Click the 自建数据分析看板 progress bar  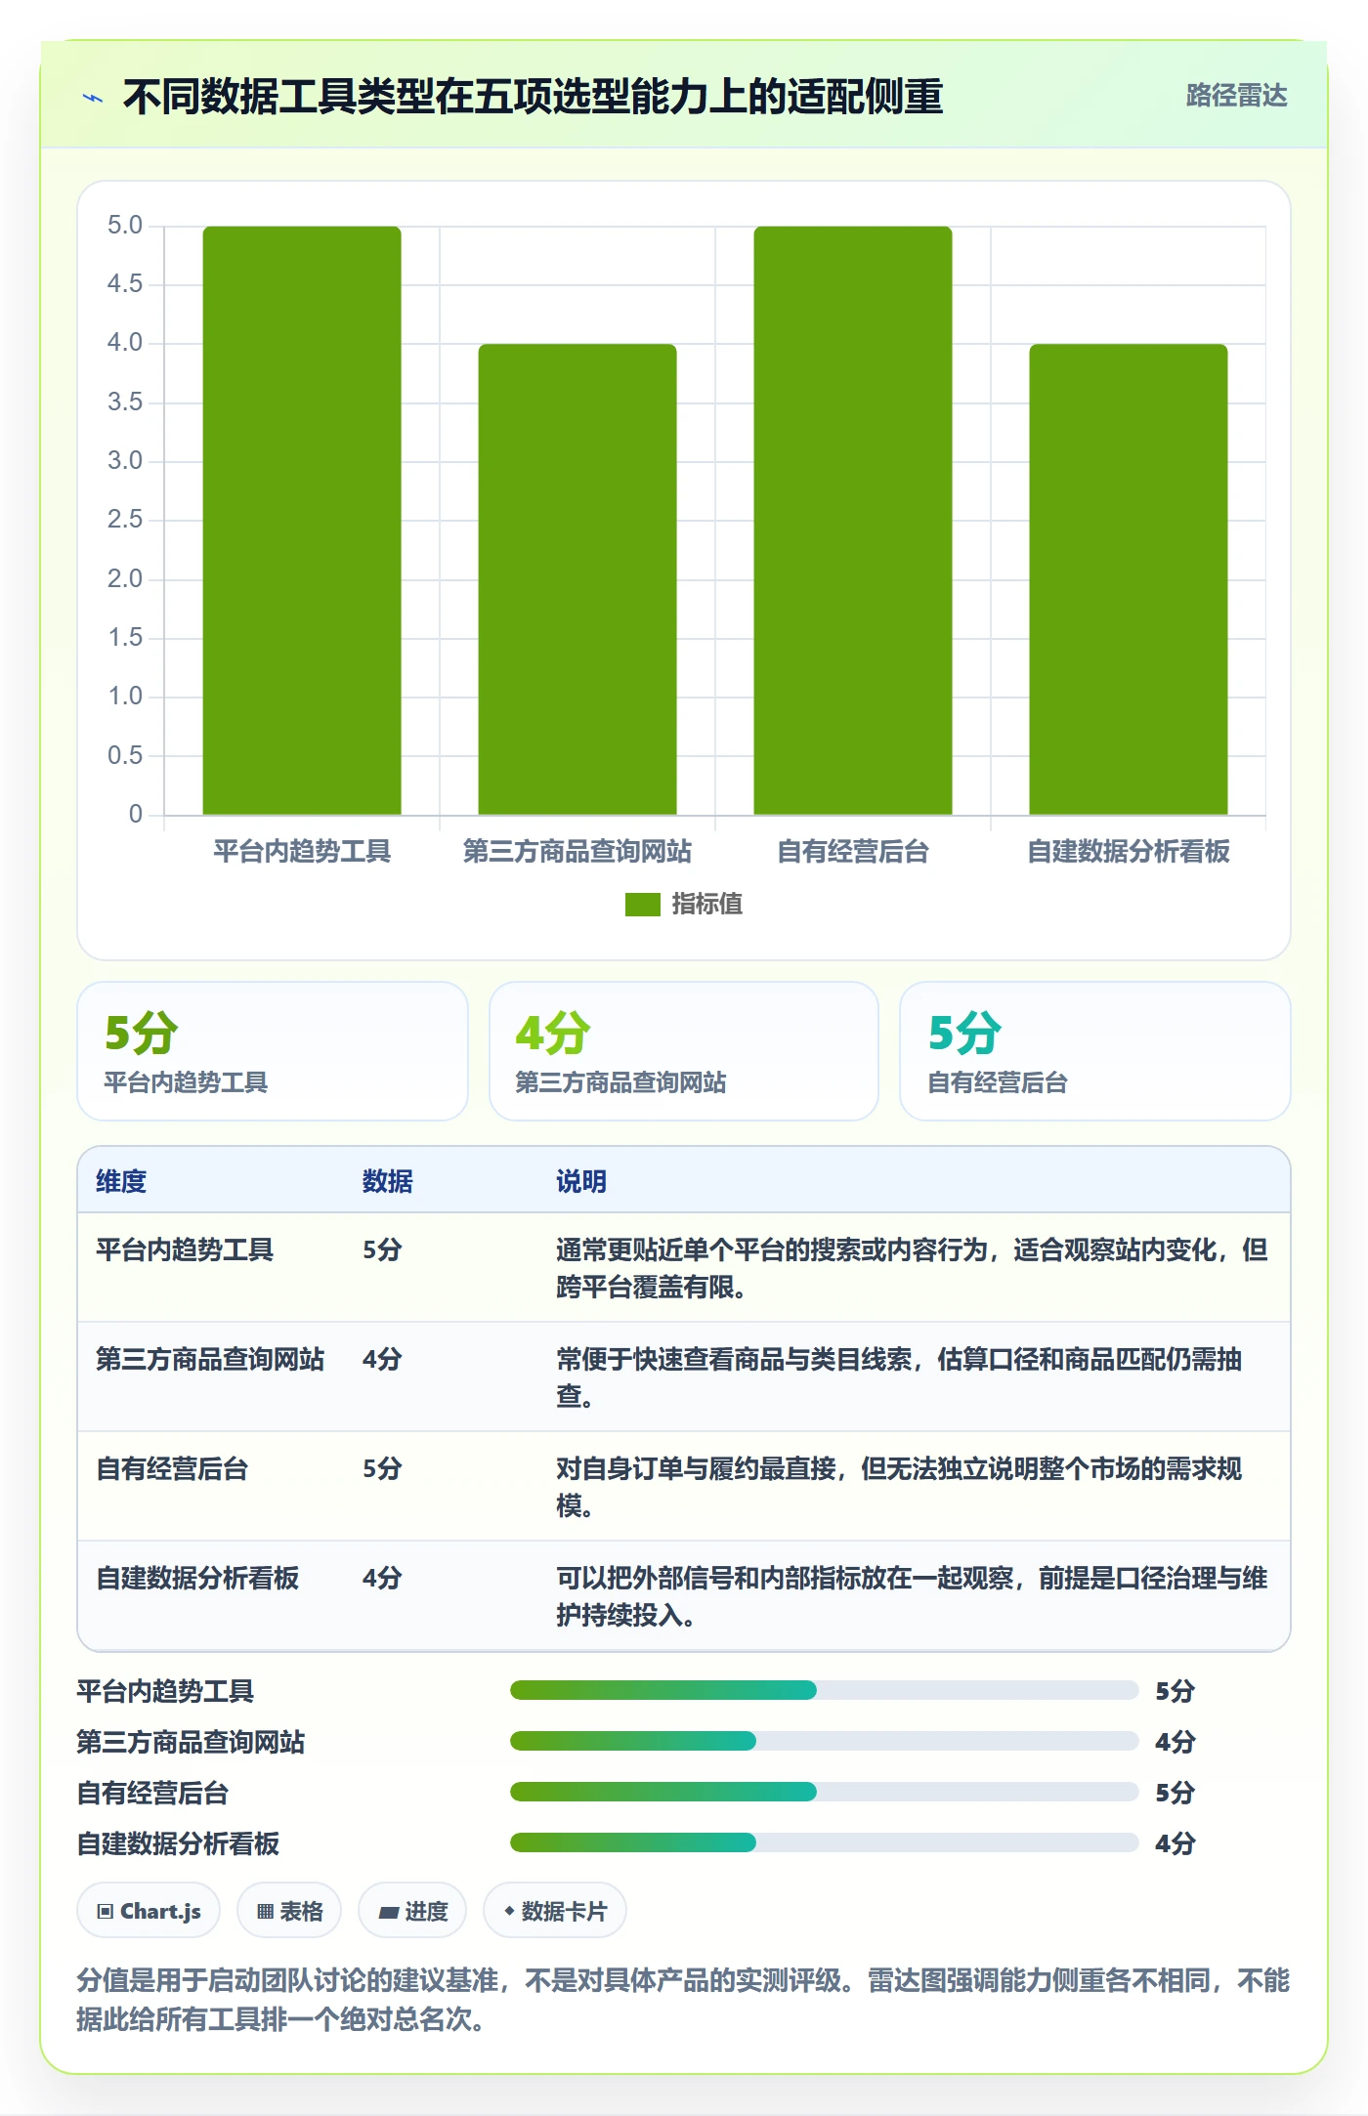825,1842
